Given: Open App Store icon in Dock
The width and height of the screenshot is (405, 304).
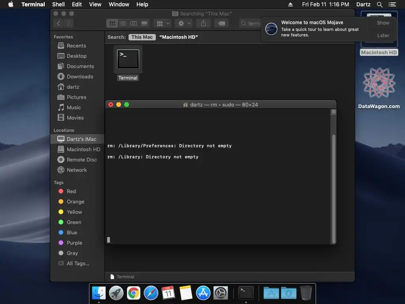Looking at the screenshot, I should pyautogui.click(x=203, y=293).
